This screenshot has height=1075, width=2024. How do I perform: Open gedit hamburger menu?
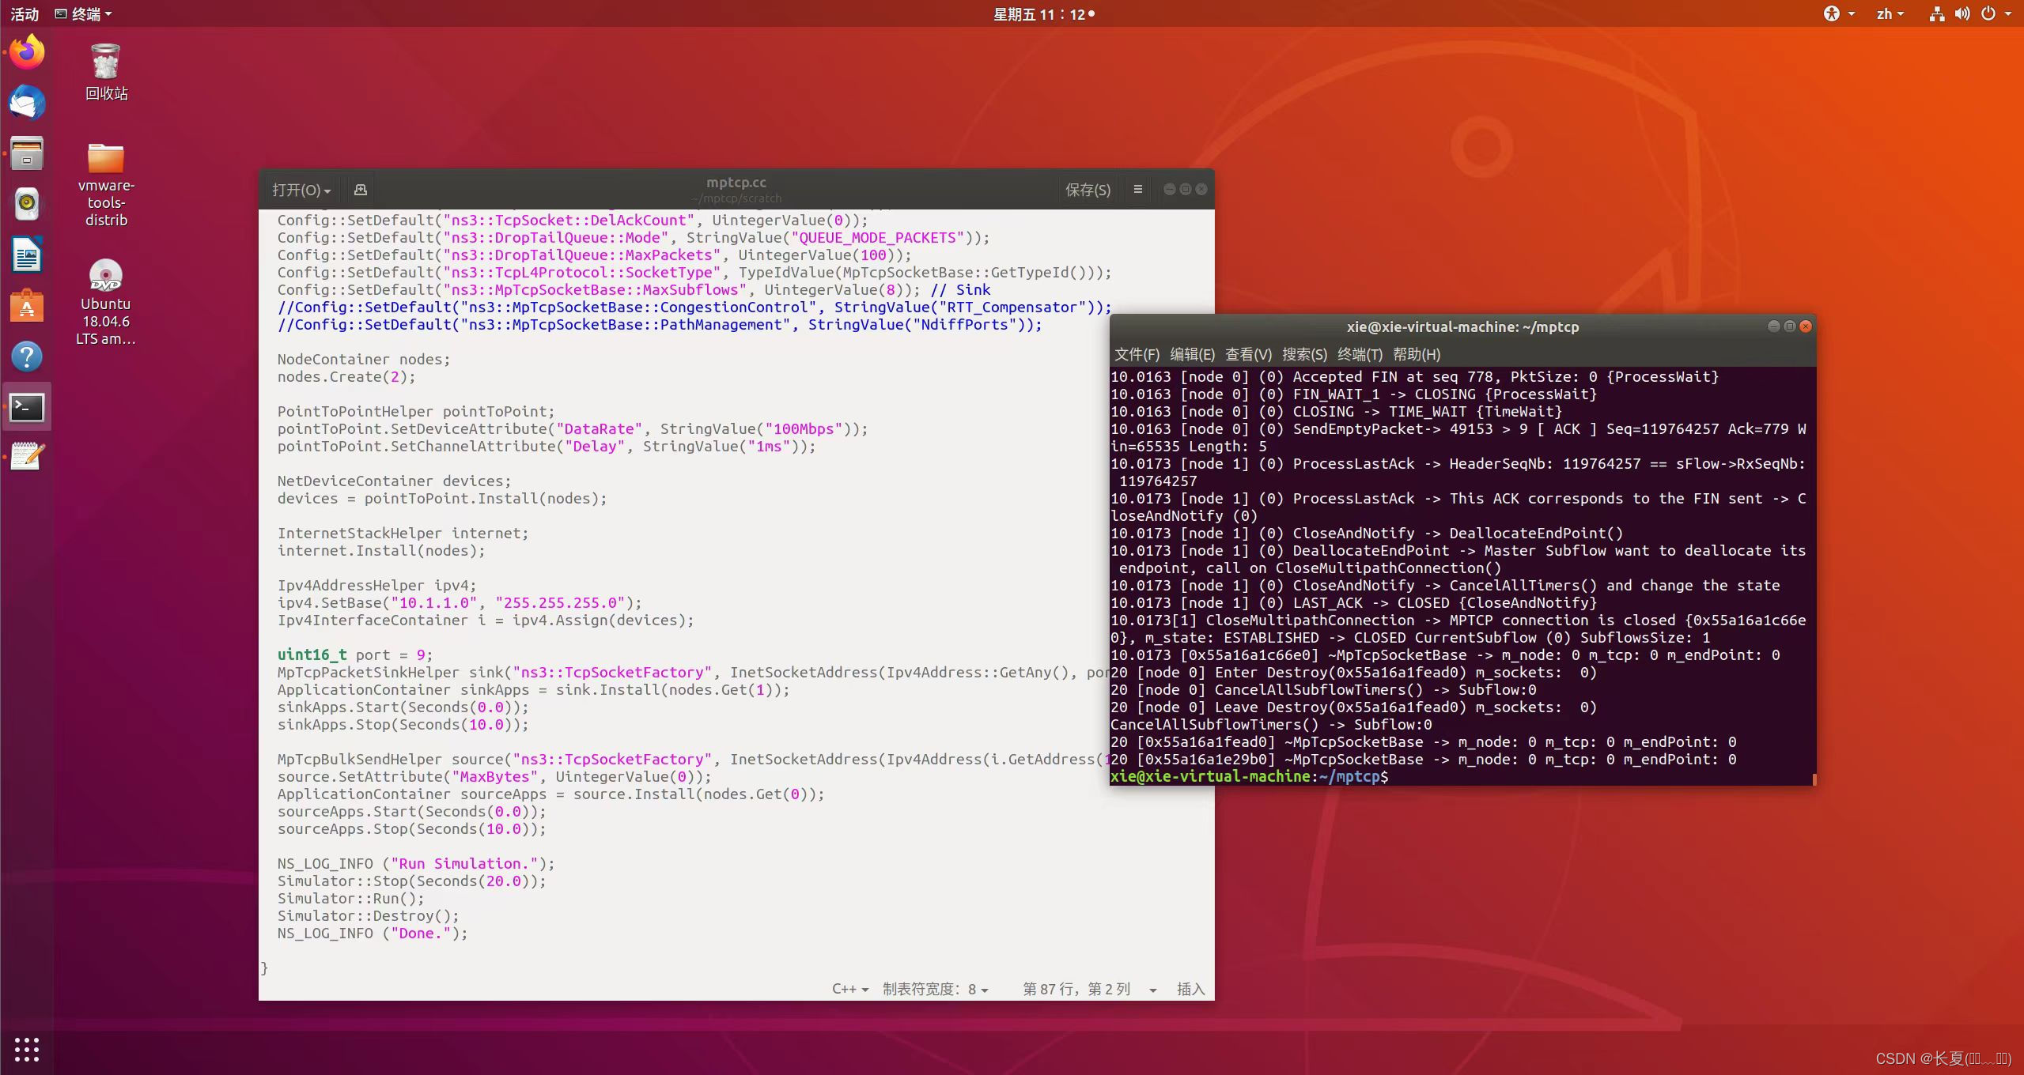(1137, 190)
